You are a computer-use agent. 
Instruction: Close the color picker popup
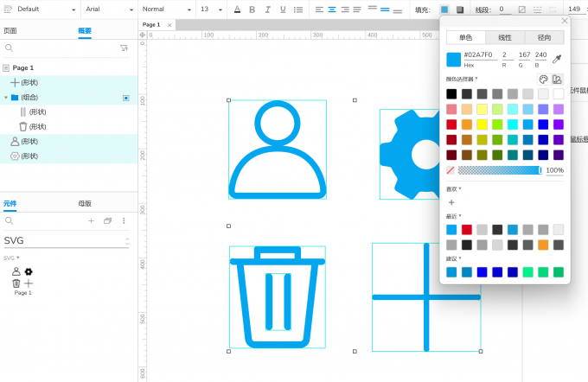(565, 21)
